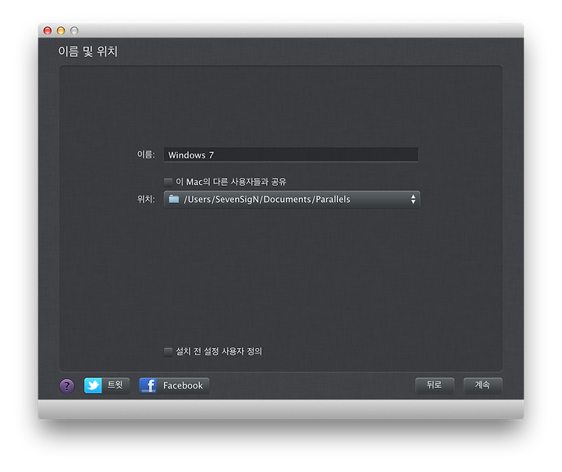Click the Twitter bird icon
The height and width of the screenshot is (472, 562).
[93, 385]
